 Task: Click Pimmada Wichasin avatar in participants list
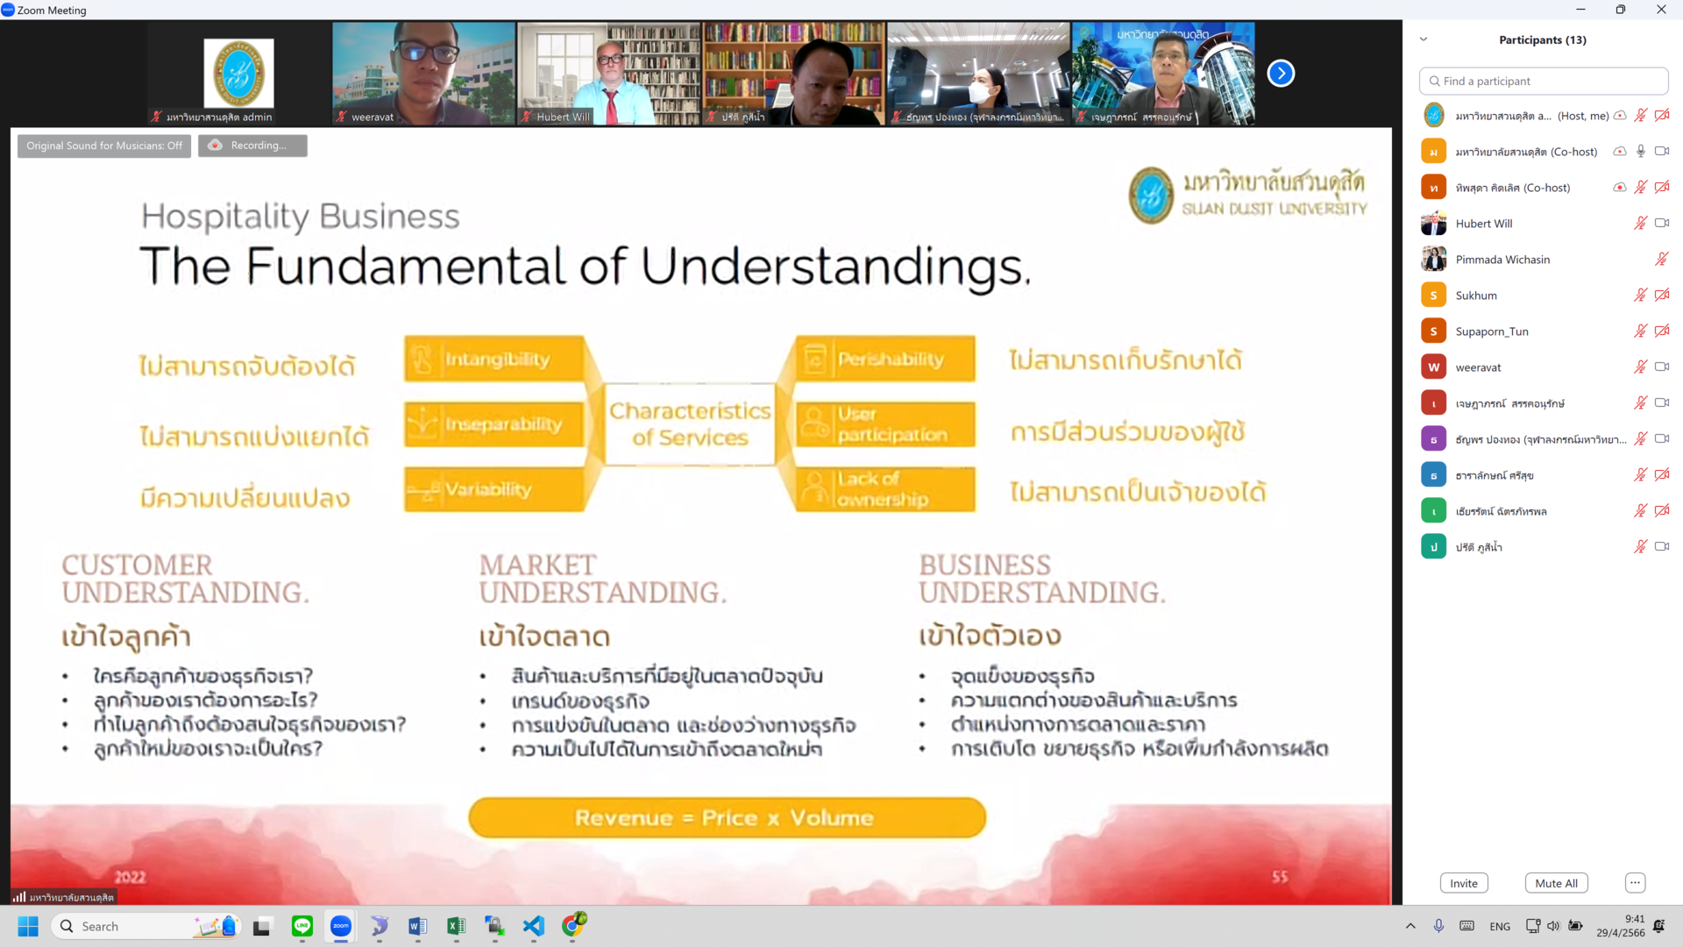[x=1433, y=260]
